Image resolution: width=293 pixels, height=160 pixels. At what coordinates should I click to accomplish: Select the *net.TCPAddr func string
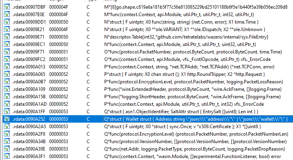(189, 67)
